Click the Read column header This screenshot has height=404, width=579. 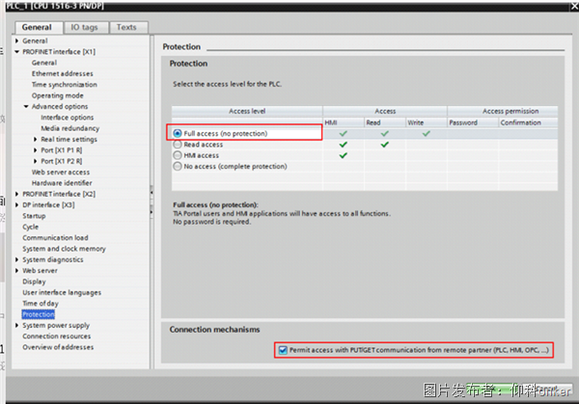pos(385,122)
